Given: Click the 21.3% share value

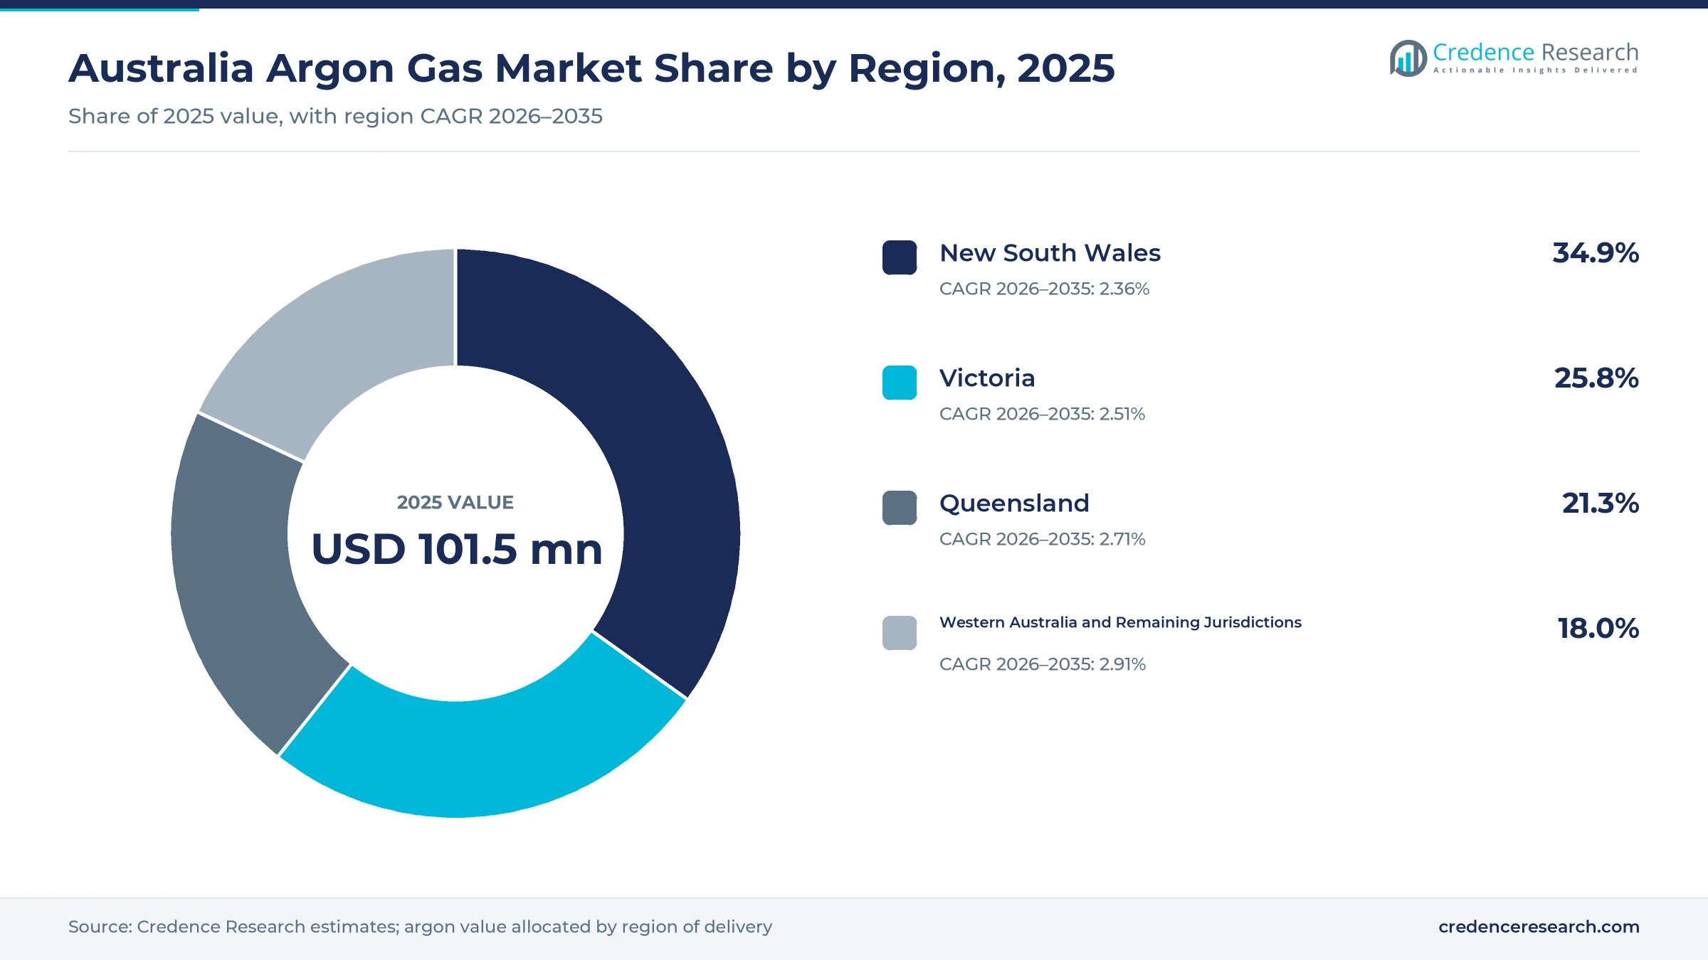Looking at the screenshot, I should pyautogui.click(x=1601, y=503).
